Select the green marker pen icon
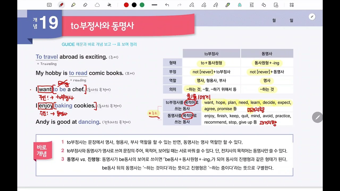The width and height of the screenshot is (340, 191). pyautogui.click(x=228, y=5)
